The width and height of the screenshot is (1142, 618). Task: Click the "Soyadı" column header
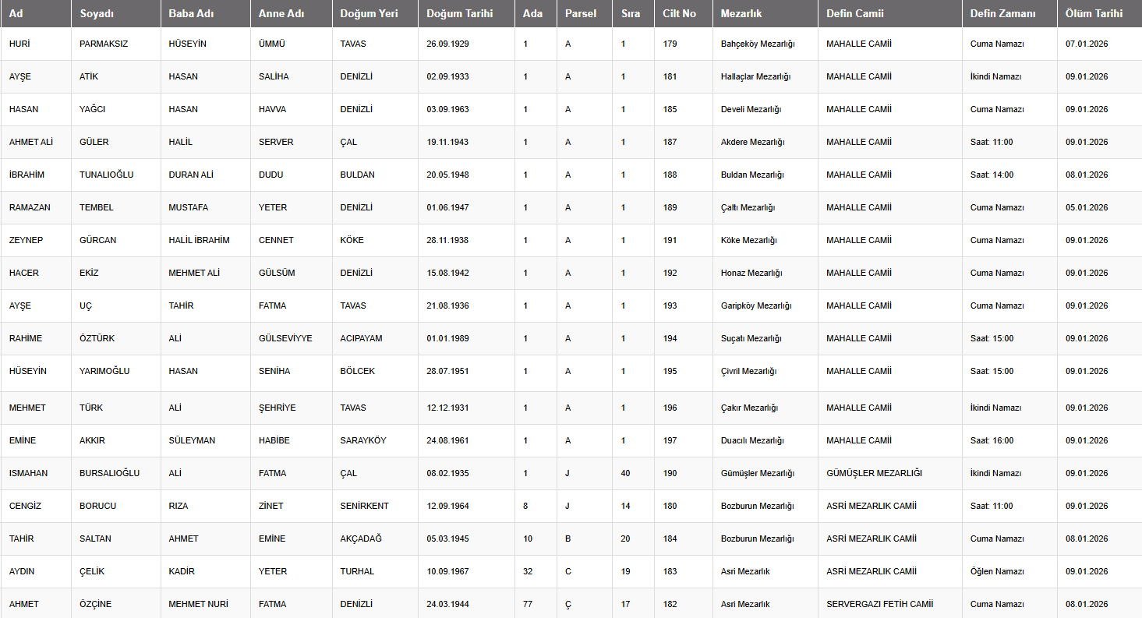[97, 13]
